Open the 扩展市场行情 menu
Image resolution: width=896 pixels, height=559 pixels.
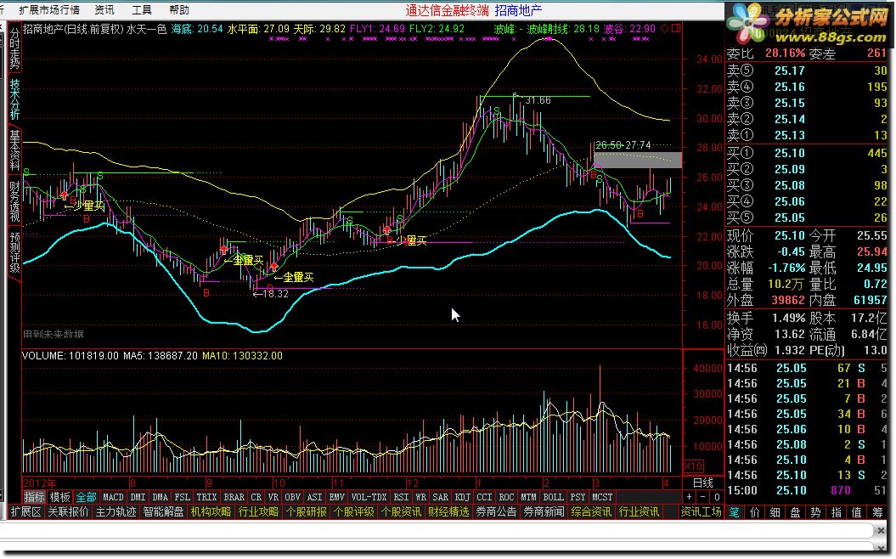click(49, 9)
